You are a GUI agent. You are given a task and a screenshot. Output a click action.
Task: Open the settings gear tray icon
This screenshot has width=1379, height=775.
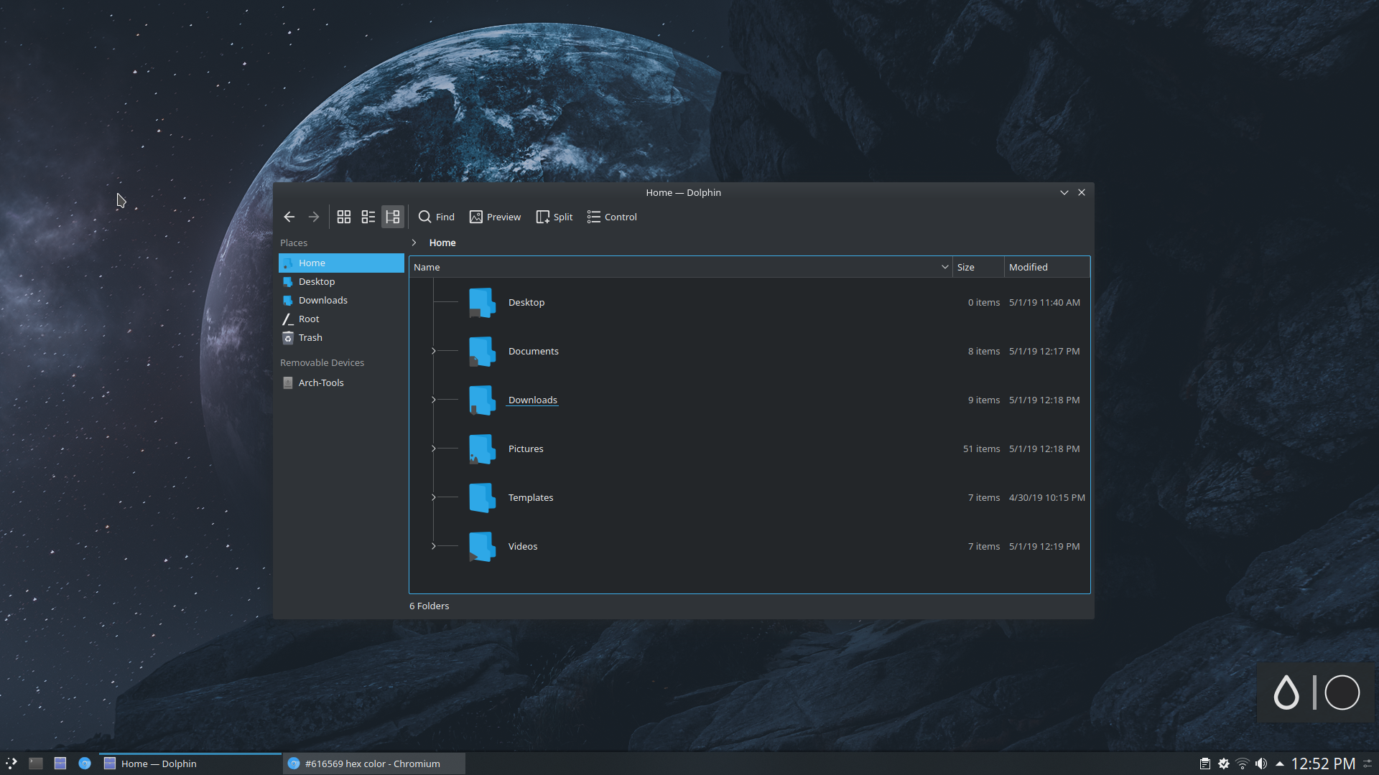click(x=1224, y=764)
